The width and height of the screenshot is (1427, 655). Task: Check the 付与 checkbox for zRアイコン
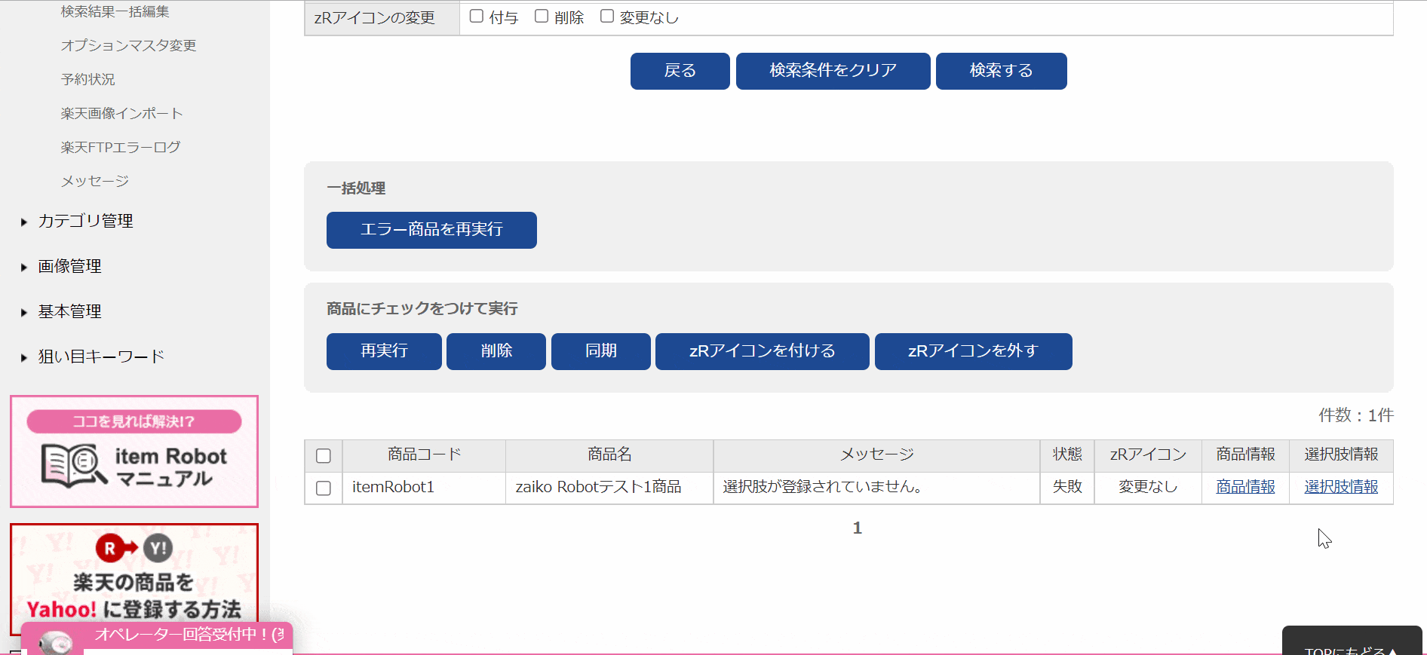point(477,17)
